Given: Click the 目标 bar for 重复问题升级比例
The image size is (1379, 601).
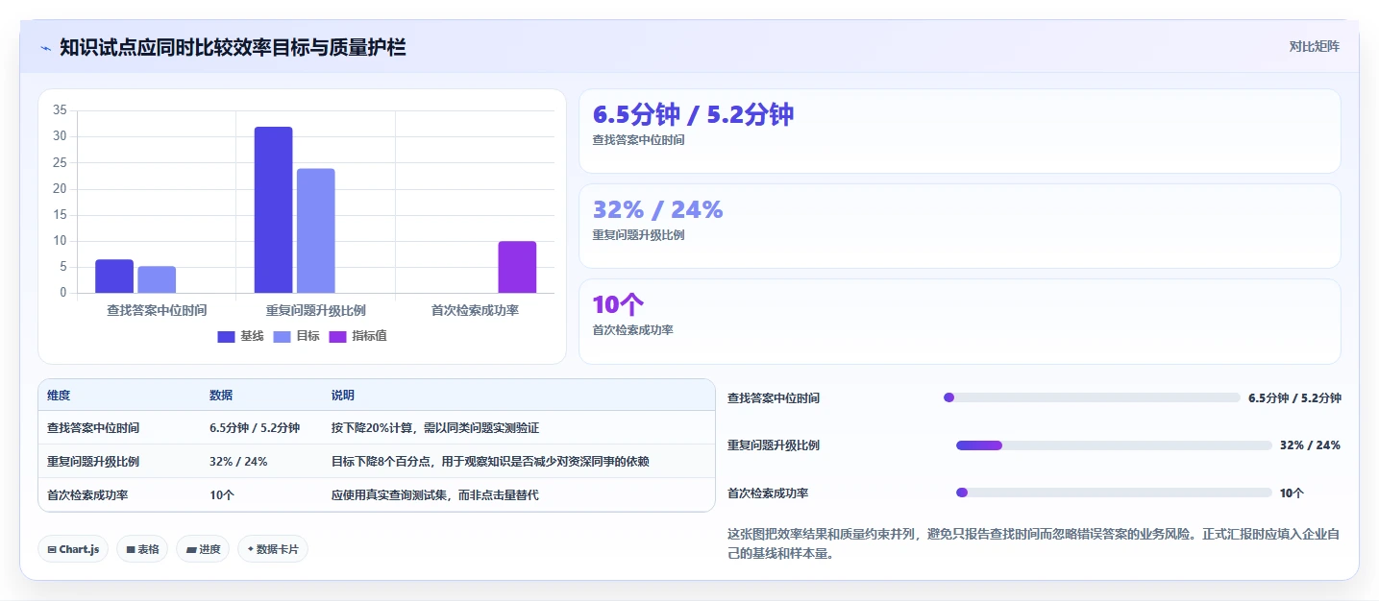Looking at the screenshot, I should 315,230.
